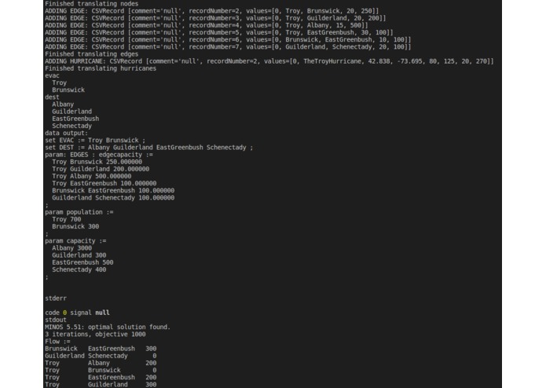Click the 'Brunswick 300' population line

pos(75,226)
